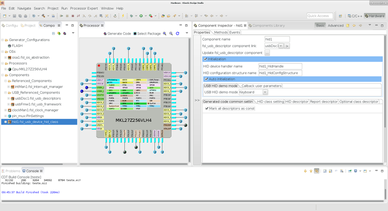The width and height of the screenshot is (388, 211).
Task: Open the USB HID demo mode dropdown
Action: click(265, 92)
